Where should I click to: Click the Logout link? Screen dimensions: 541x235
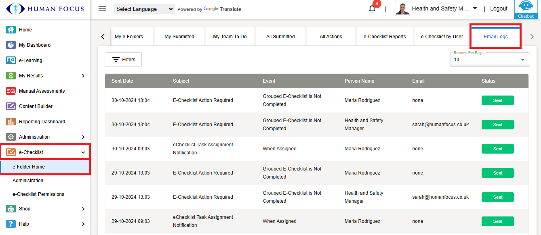pyautogui.click(x=499, y=9)
